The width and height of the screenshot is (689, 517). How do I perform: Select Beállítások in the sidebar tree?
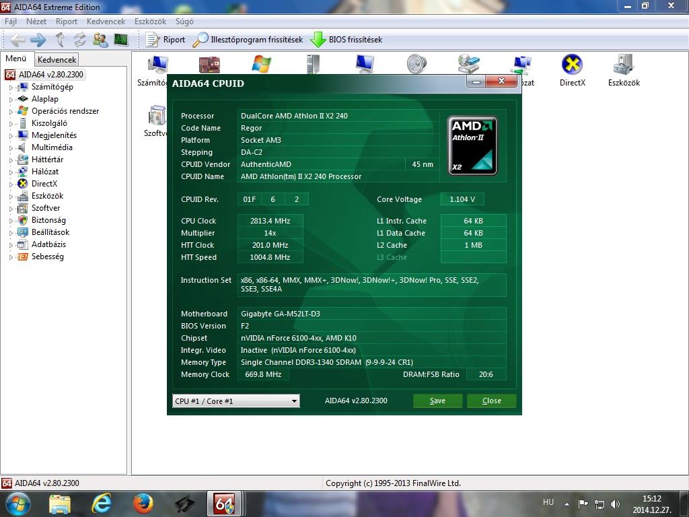50,232
